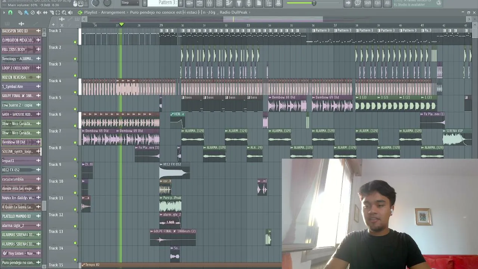Click waveform icon on VOZ EN REVERSA clip
This screenshot has width=478, height=269.
(x=38, y=77)
